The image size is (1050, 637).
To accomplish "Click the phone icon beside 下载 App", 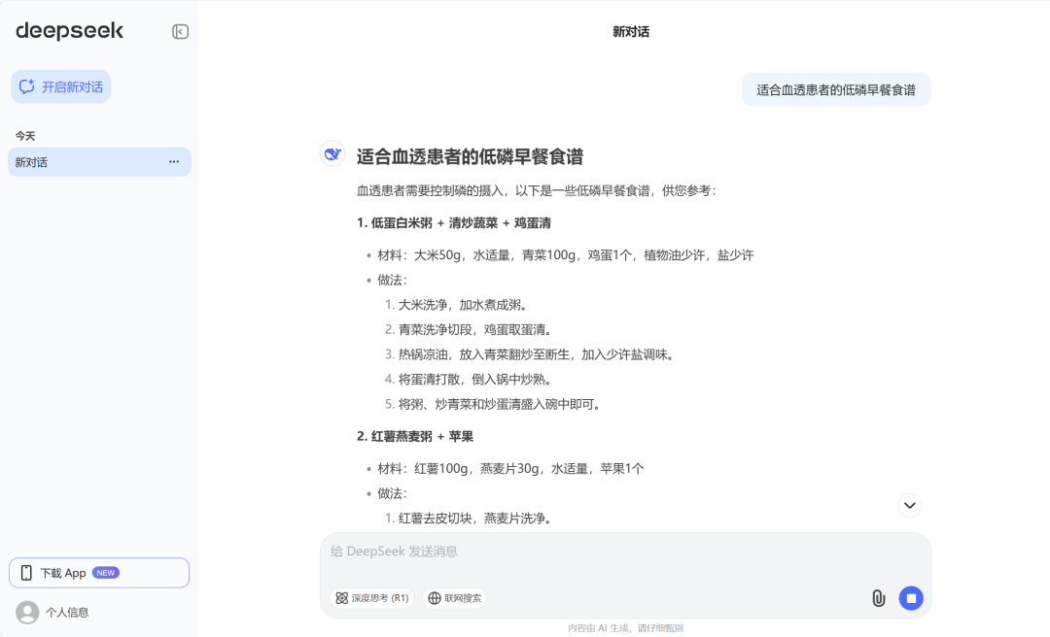I will coord(26,573).
